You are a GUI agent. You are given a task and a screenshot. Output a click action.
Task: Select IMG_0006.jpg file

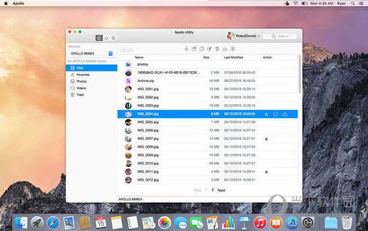pos(208,130)
